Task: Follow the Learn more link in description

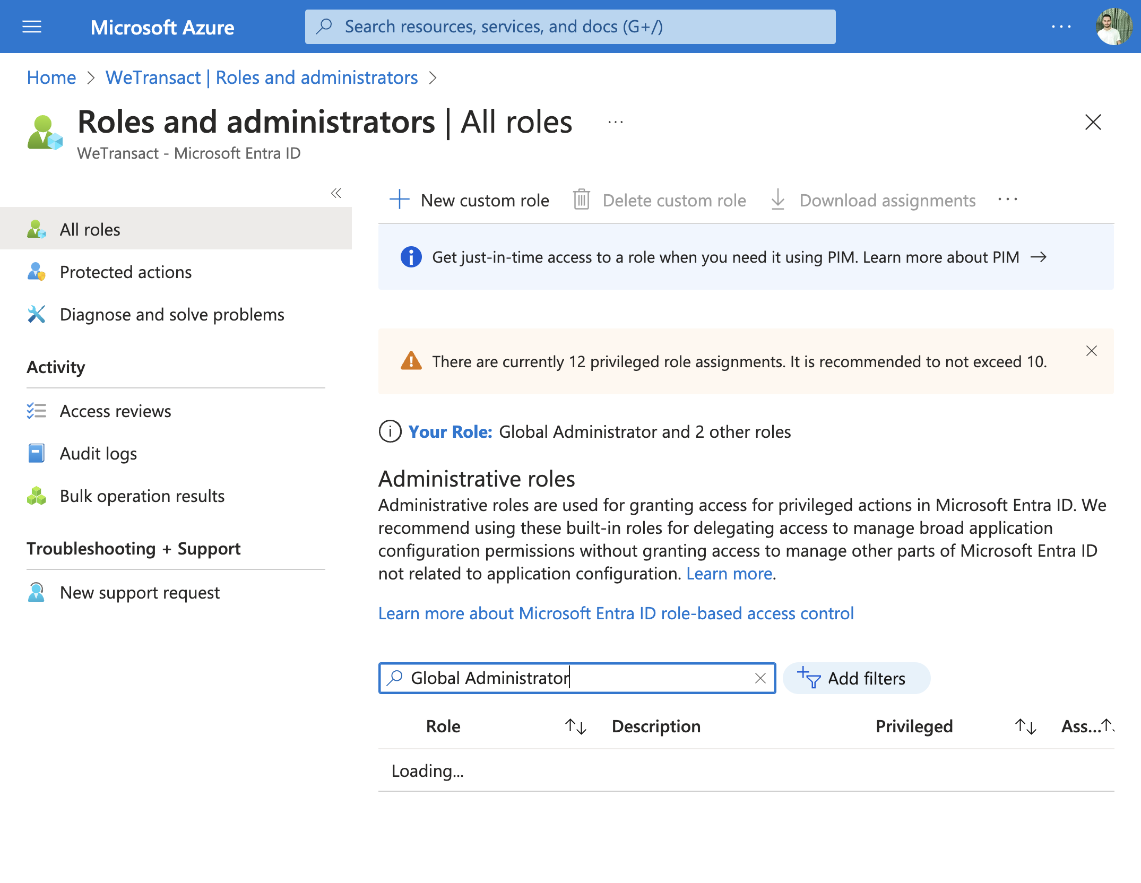Action: tap(729, 574)
